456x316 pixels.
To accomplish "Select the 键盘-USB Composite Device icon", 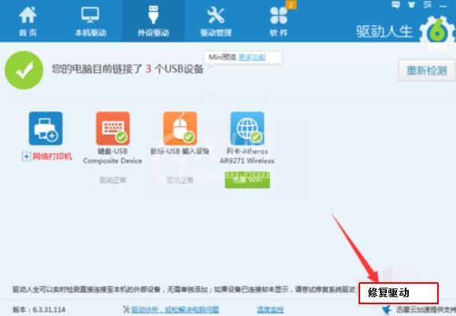I will pyautogui.click(x=113, y=128).
